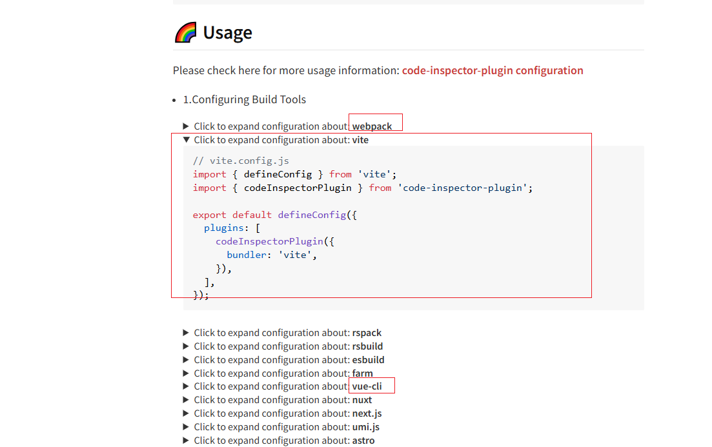712x447 pixels.
Task: Click the bundler: 'vite' code line
Action: [x=271, y=254]
